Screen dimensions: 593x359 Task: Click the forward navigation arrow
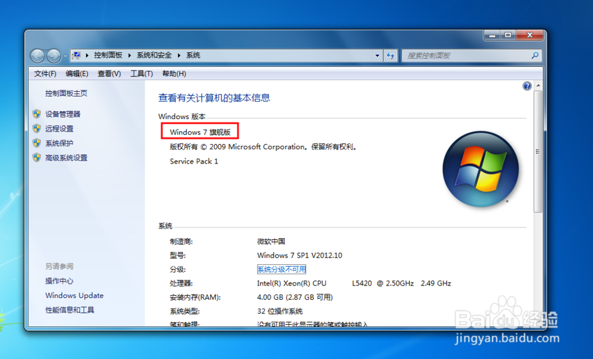(x=53, y=55)
